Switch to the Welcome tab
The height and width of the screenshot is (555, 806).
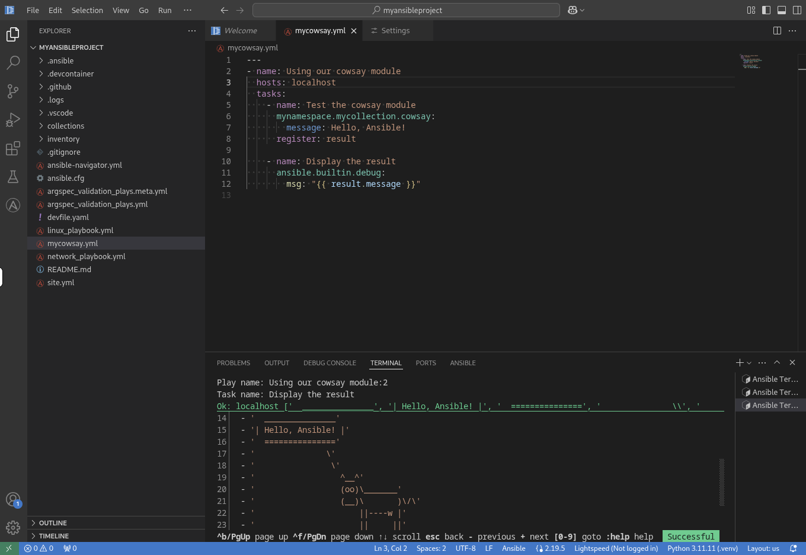pyautogui.click(x=241, y=31)
